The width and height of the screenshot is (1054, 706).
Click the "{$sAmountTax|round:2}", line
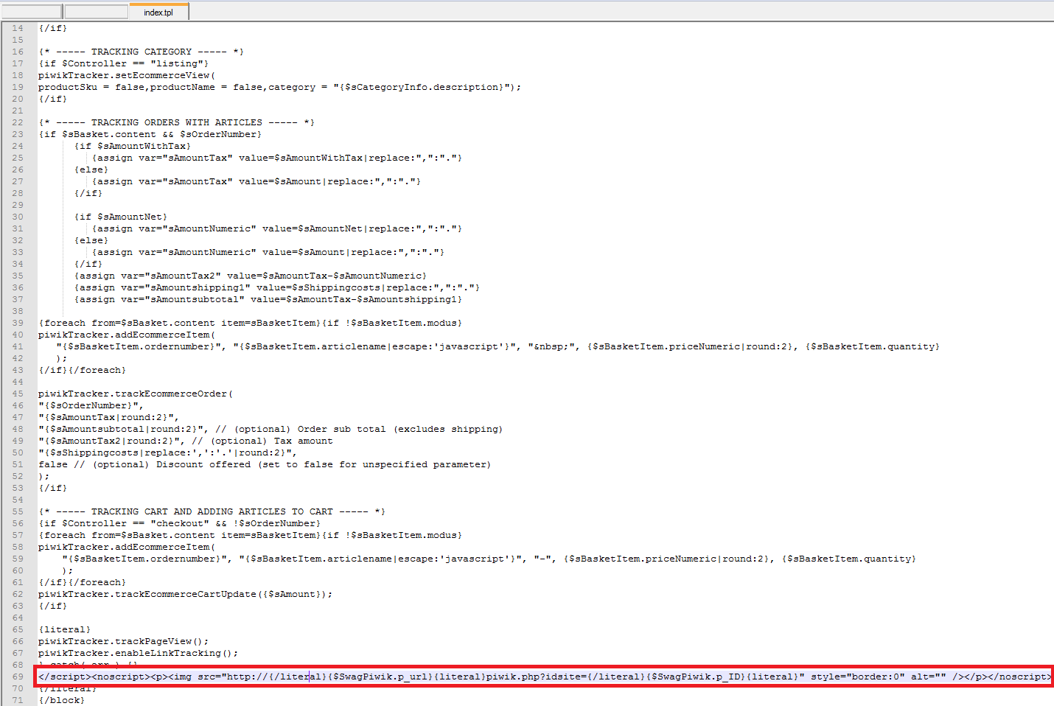click(109, 417)
